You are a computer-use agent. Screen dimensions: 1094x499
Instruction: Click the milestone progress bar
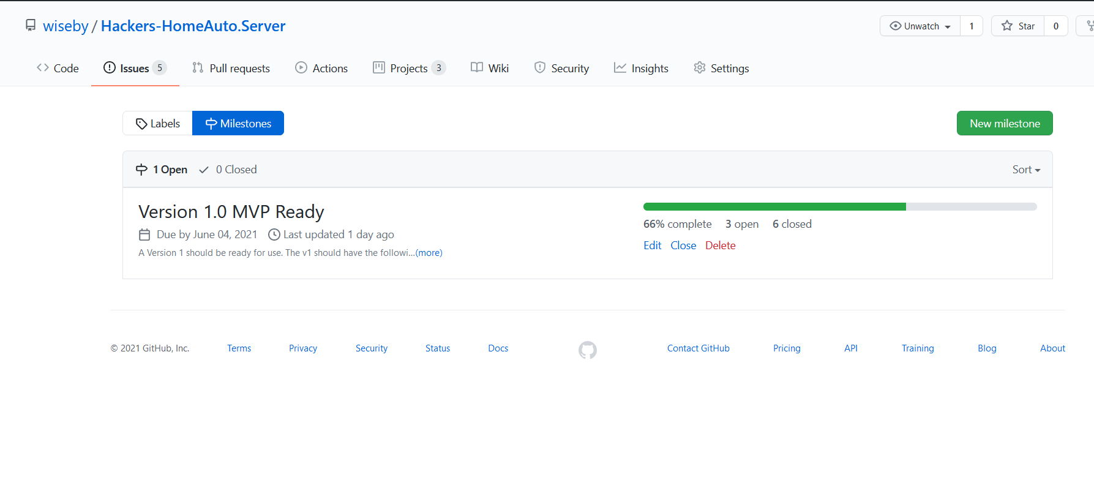click(840, 207)
